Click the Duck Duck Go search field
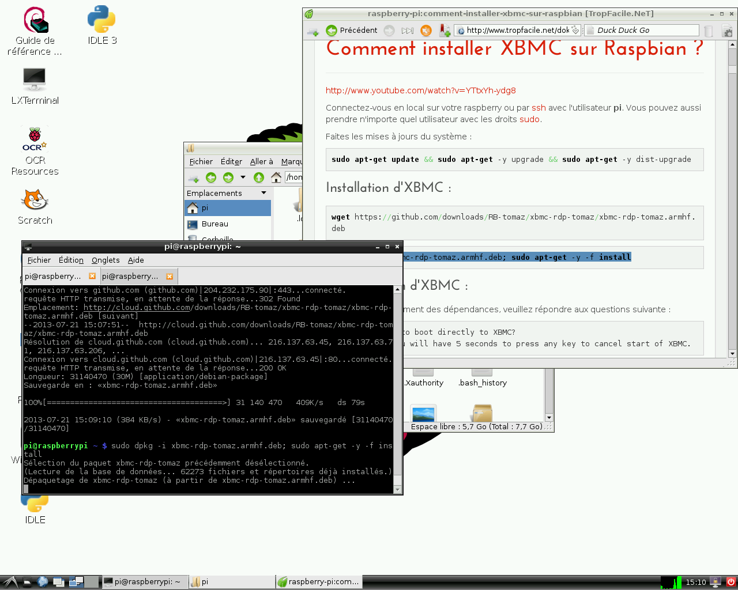 [x=641, y=31]
